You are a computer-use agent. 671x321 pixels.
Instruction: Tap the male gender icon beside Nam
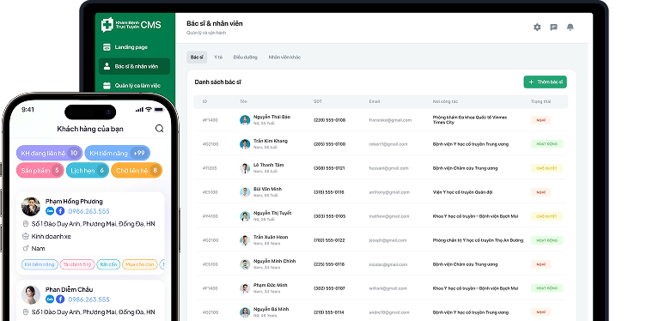25,248
